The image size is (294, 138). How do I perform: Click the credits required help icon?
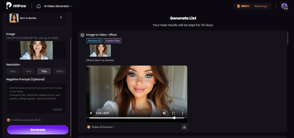tap(39, 120)
